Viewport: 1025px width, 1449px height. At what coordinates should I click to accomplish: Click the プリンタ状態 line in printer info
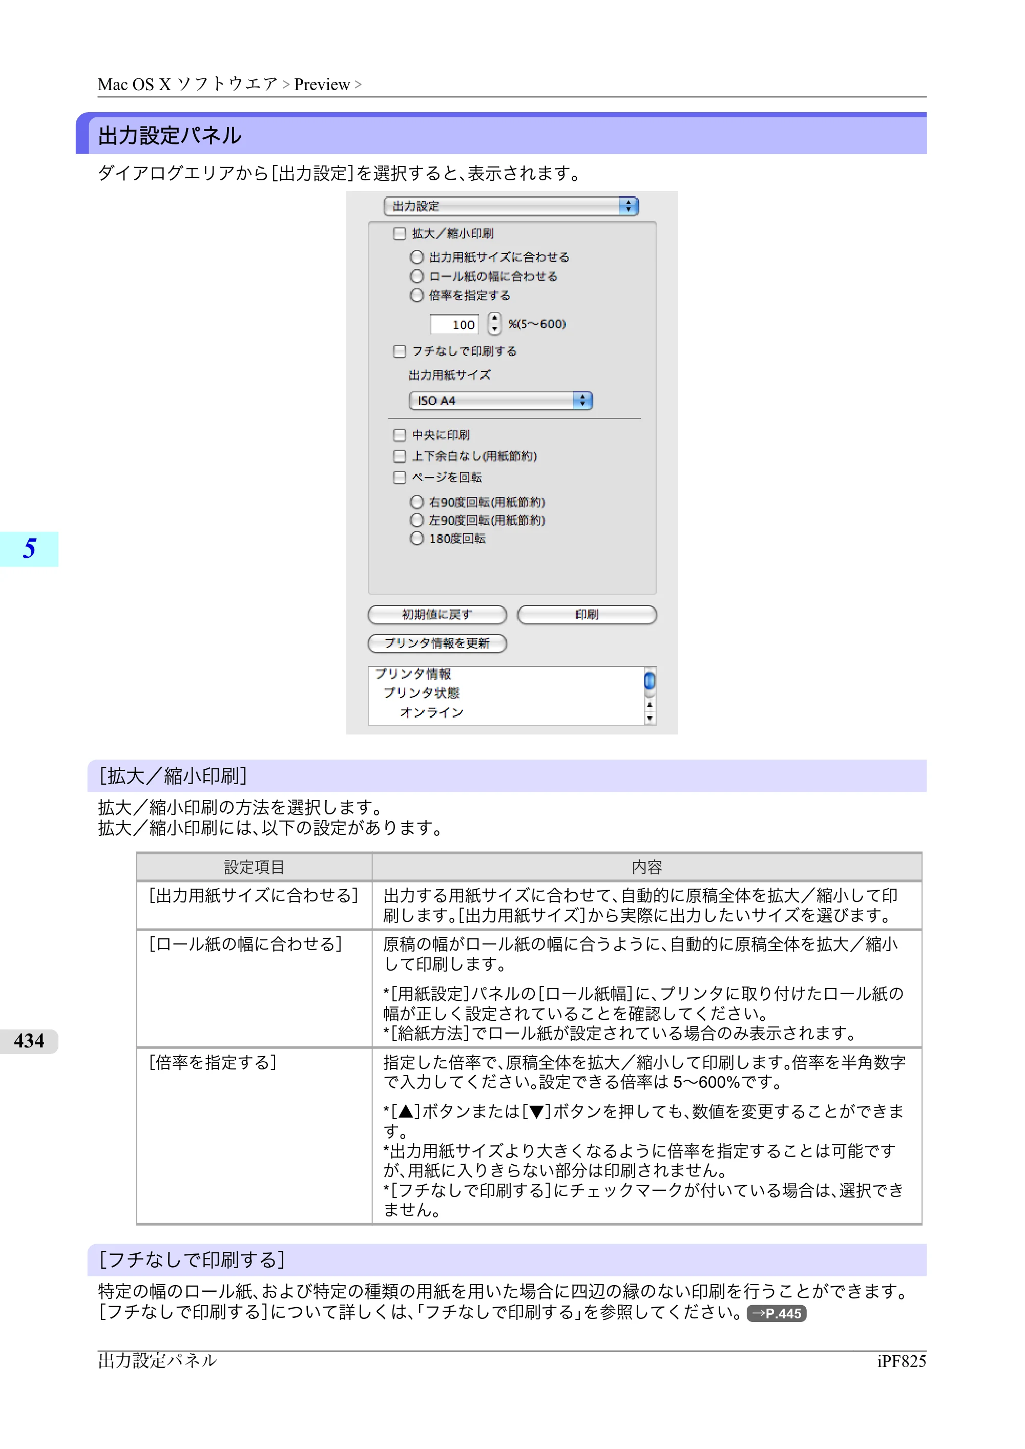422,693
